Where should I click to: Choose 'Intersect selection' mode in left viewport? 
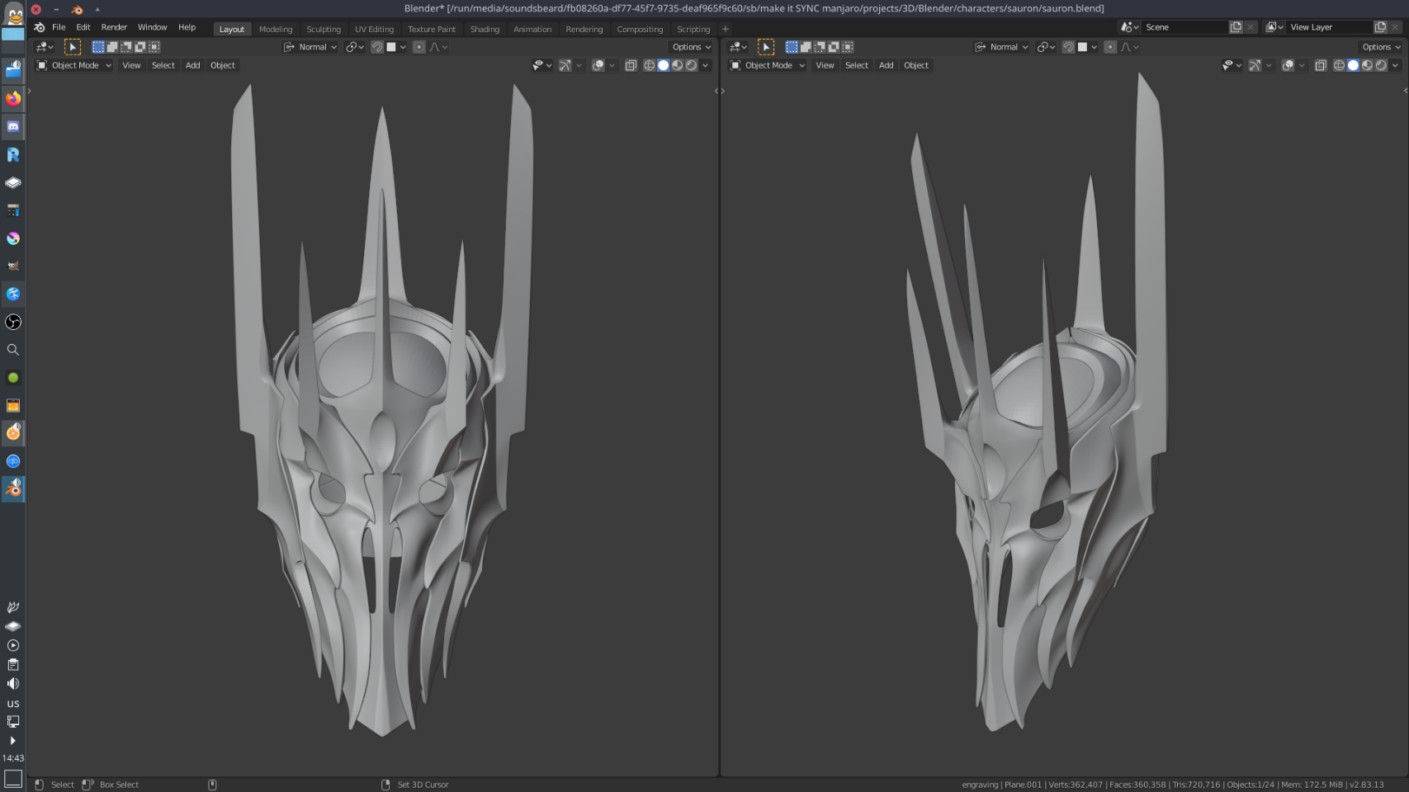click(154, 47)
